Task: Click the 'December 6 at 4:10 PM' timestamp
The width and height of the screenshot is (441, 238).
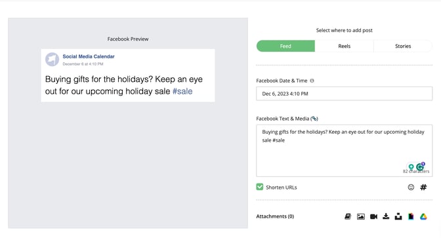Action: (83, 64)
